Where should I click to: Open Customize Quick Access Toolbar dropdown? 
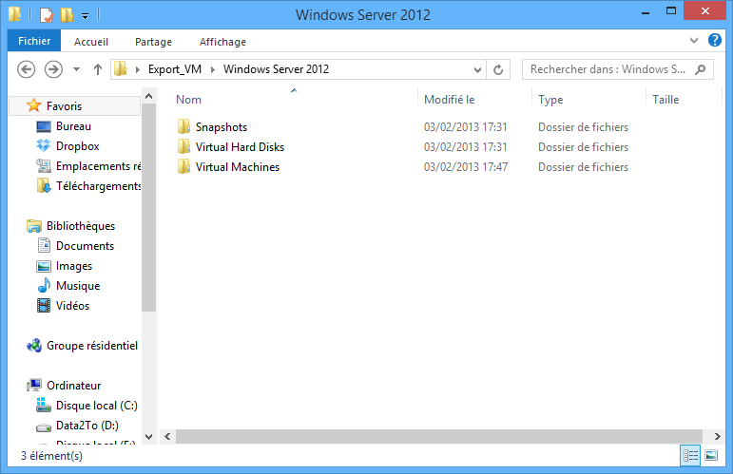(85, 16)
